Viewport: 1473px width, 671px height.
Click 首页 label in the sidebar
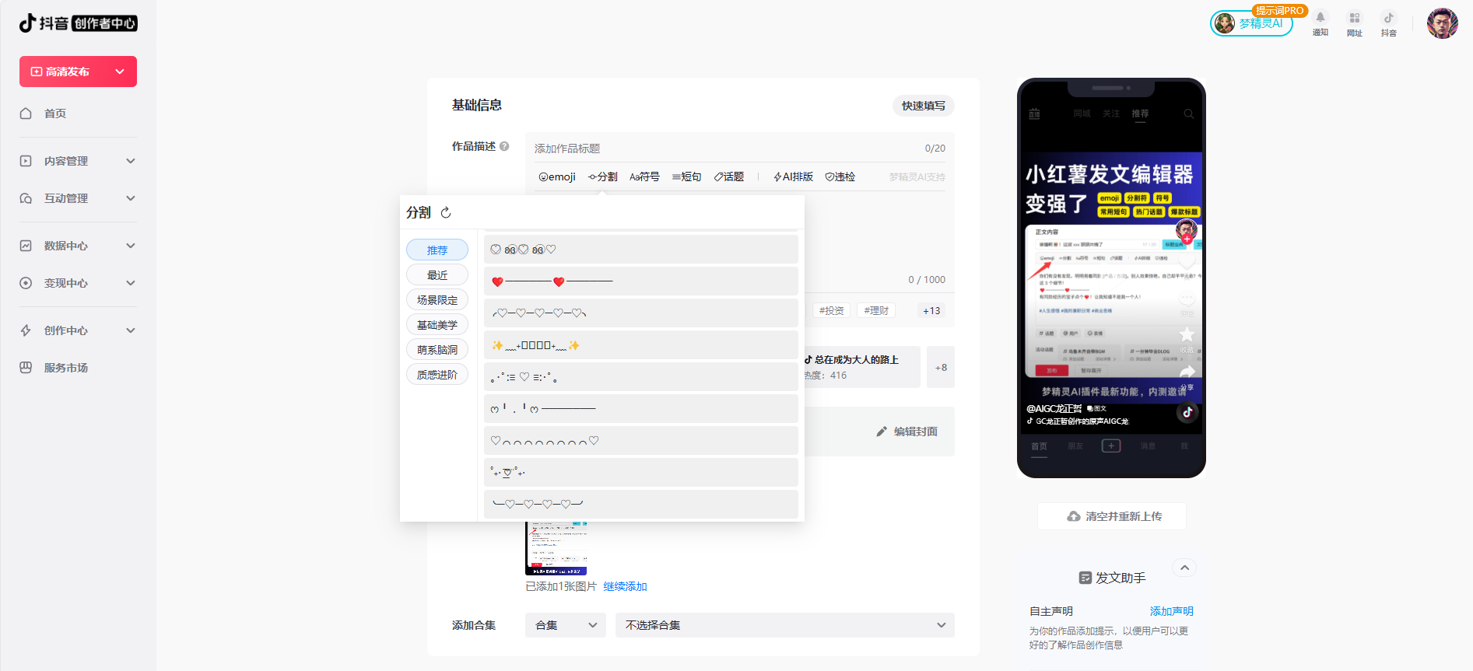point(55,114)
